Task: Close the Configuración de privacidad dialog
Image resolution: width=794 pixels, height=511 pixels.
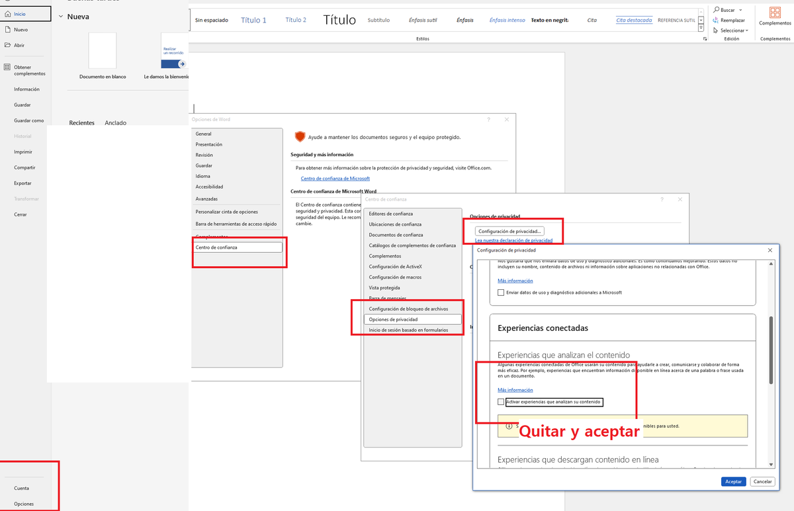Action: tap(770, 250)
